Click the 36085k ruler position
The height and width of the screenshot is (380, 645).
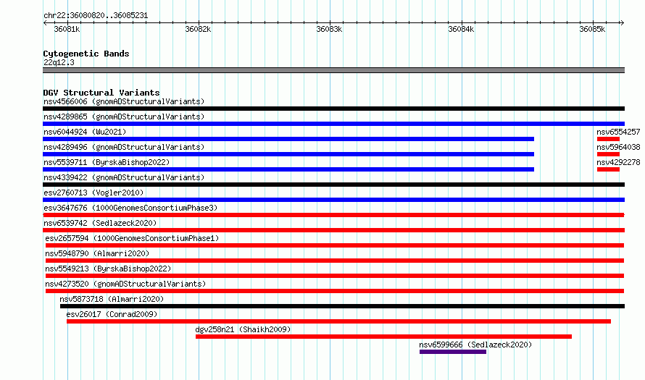pyautogui.click(x=592, y=29)
